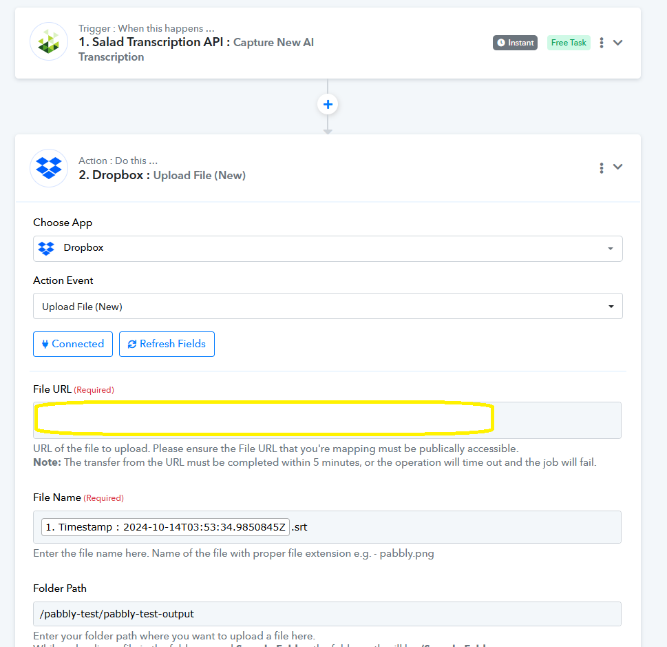The height and width of the screenshot is (647, 667).
Task: Open the Action Event Upload File dropdown
Action: (328, 306)
